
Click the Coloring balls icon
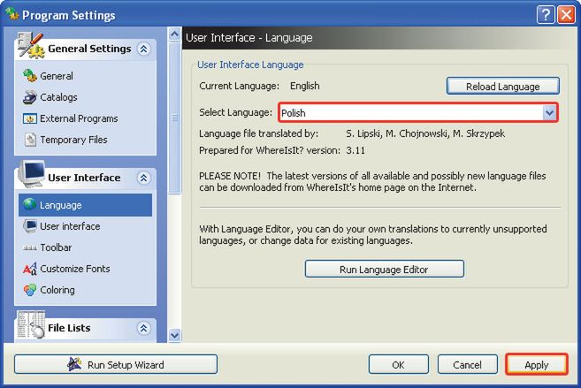(x=30, y=290)
